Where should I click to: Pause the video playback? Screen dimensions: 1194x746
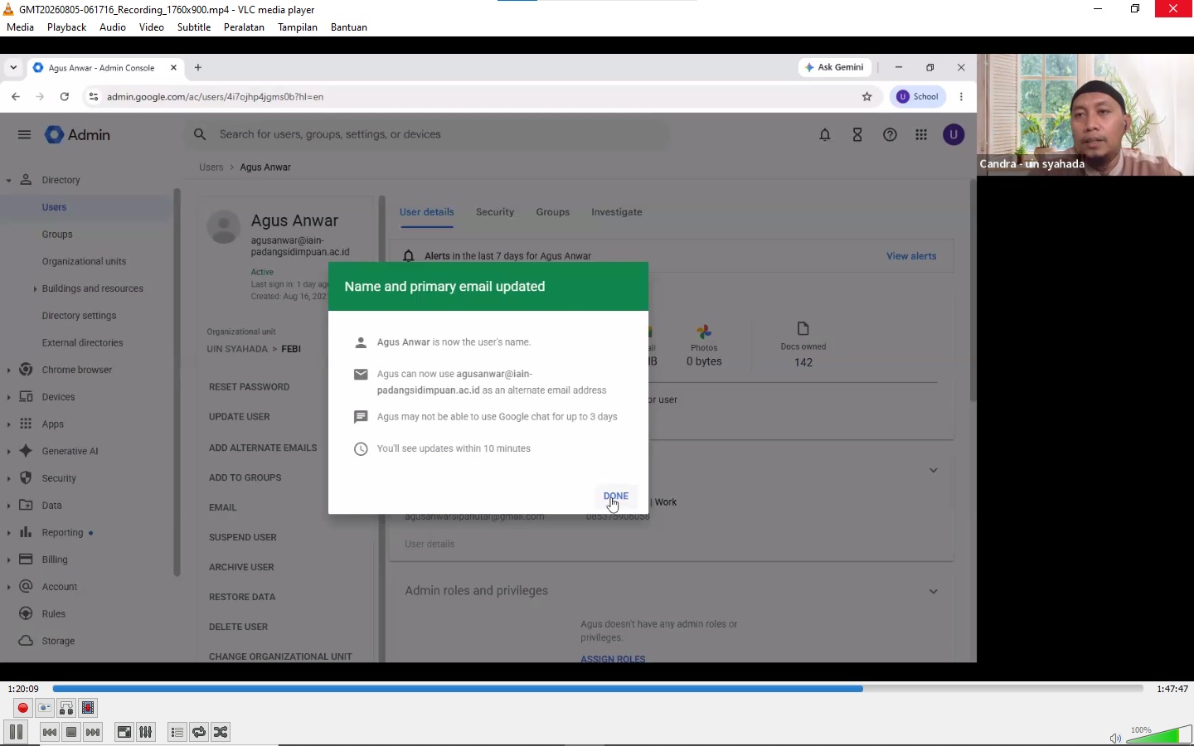coord(16,732)
